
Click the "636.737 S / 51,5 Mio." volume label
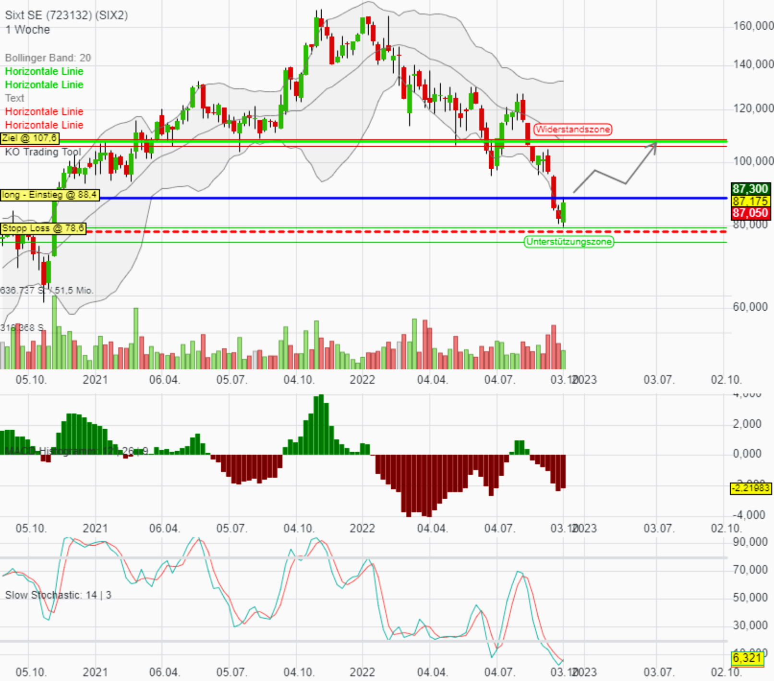47,290
